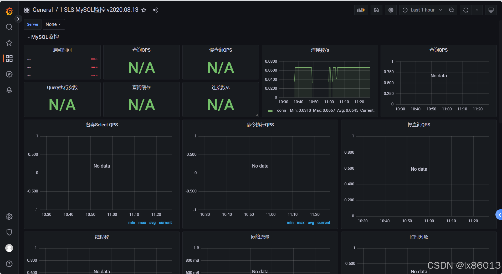Open the Explore compass icon

(9, 74)
